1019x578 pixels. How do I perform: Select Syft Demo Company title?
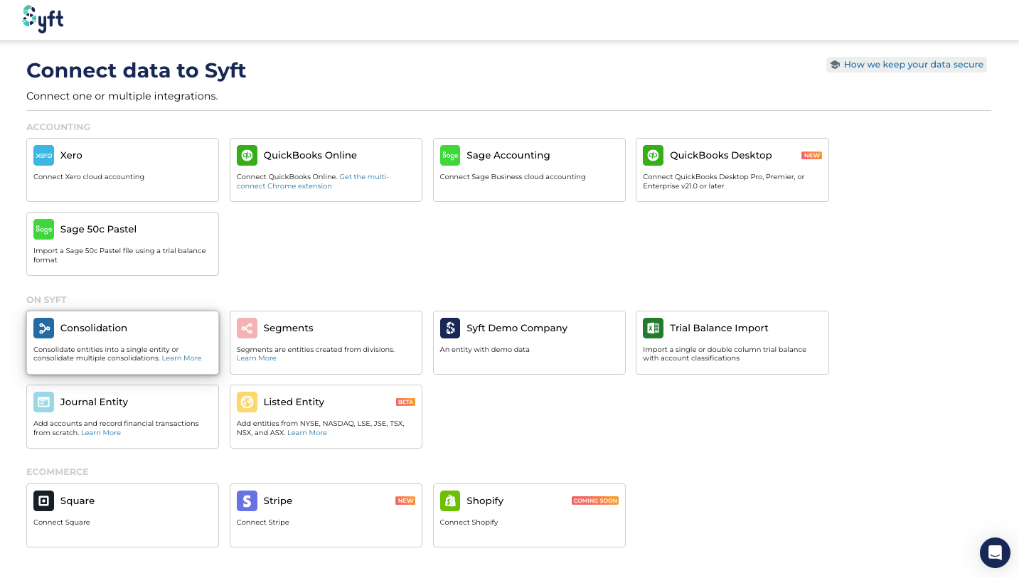click(x=517, y=328)
